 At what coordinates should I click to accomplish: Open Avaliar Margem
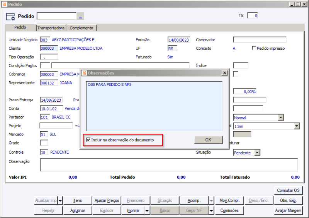[x=288, y=211]
